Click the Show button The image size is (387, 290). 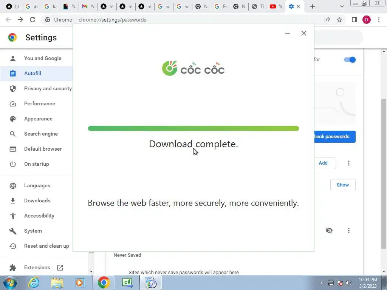tap(342, 185)
